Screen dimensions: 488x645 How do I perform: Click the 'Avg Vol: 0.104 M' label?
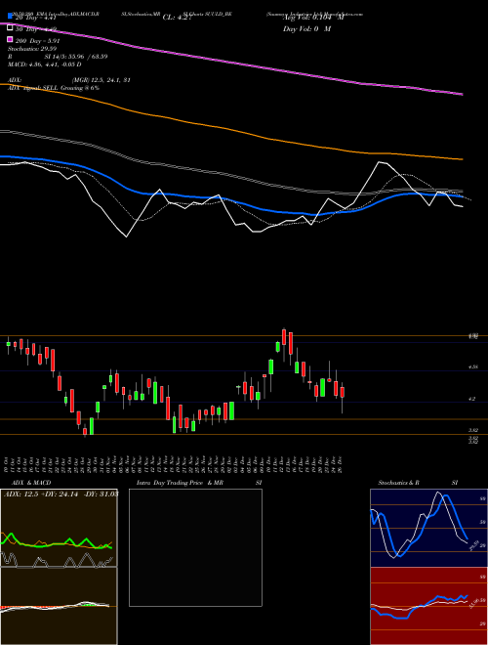(313, 18)
